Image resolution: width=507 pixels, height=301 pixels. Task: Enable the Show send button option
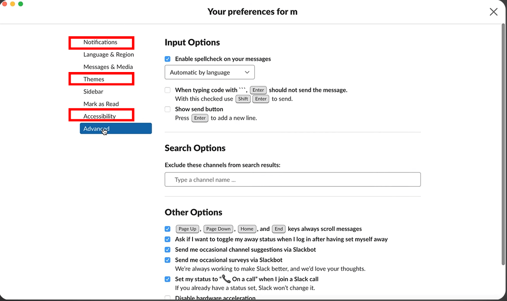[168, 109]
